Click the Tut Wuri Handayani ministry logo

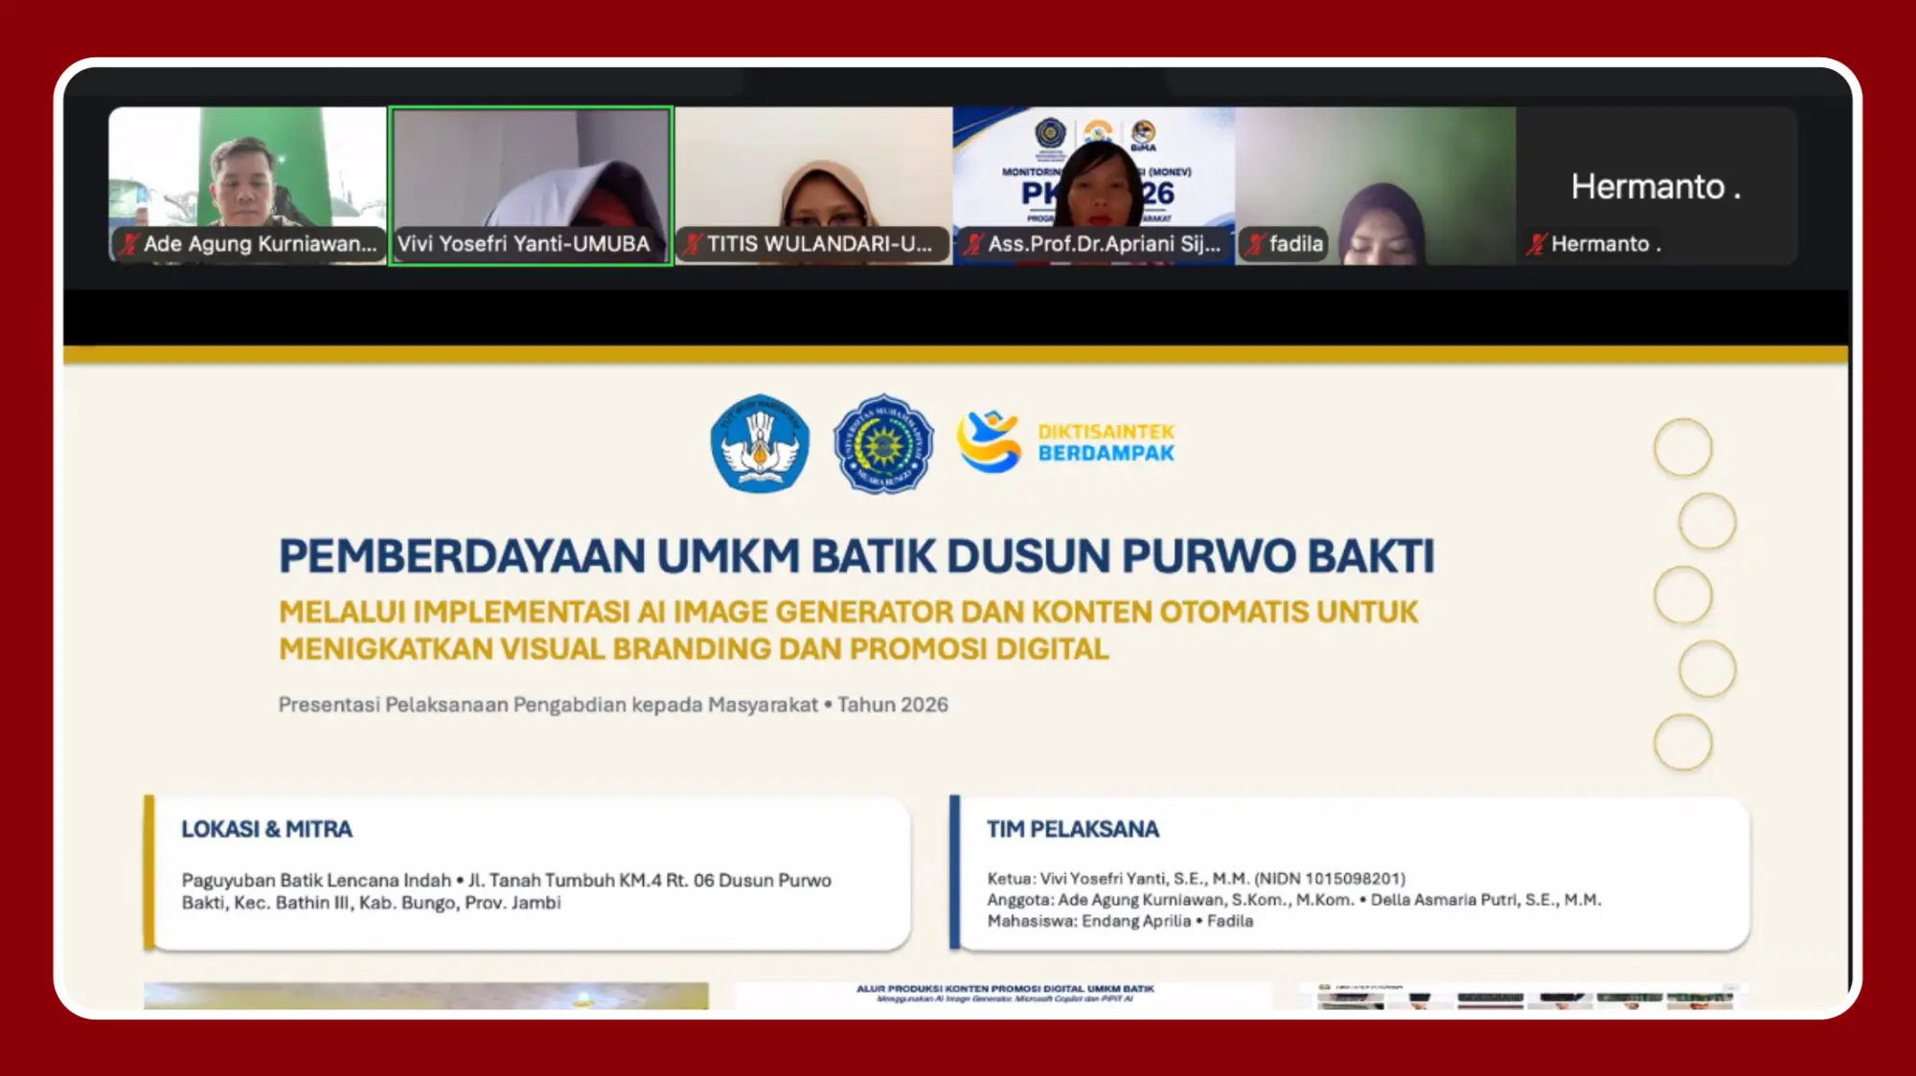coord(760,443)
